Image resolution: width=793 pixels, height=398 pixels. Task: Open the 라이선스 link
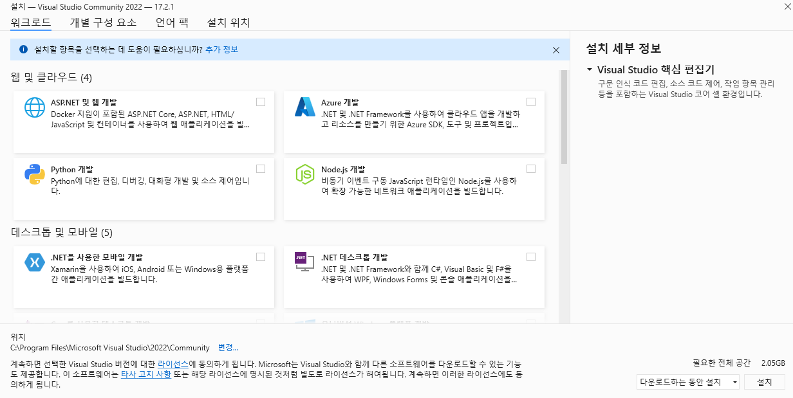click(173, 363)
